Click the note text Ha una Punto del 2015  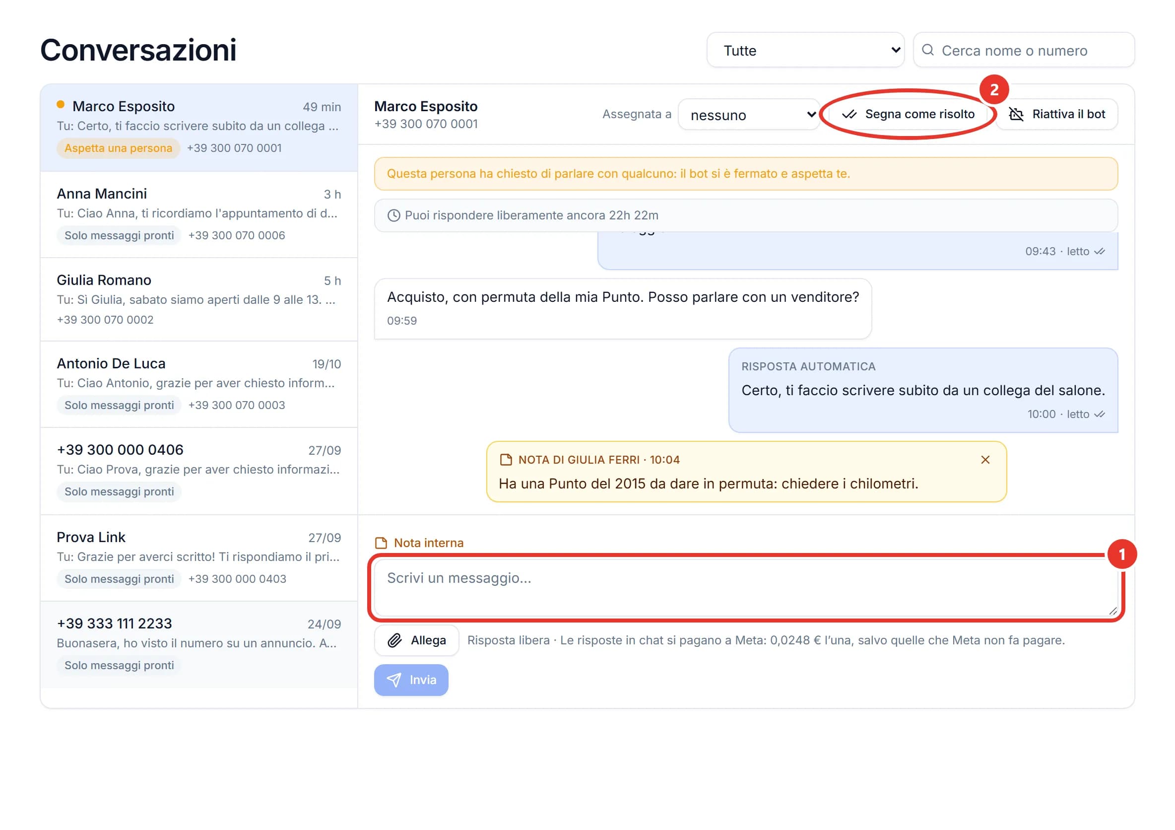[x=708, y=484]
